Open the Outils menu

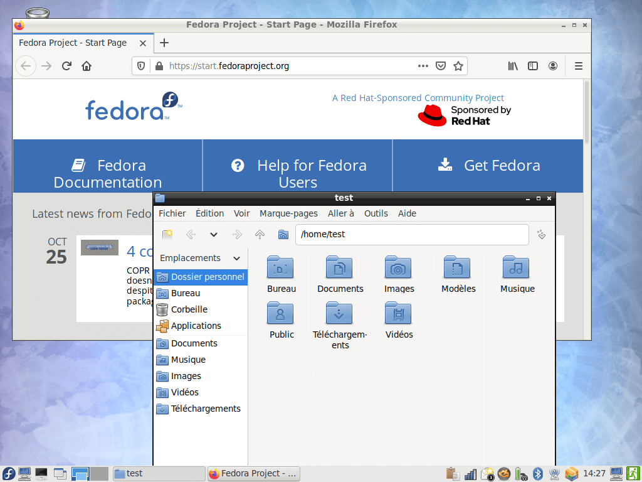tap(376, 213)
